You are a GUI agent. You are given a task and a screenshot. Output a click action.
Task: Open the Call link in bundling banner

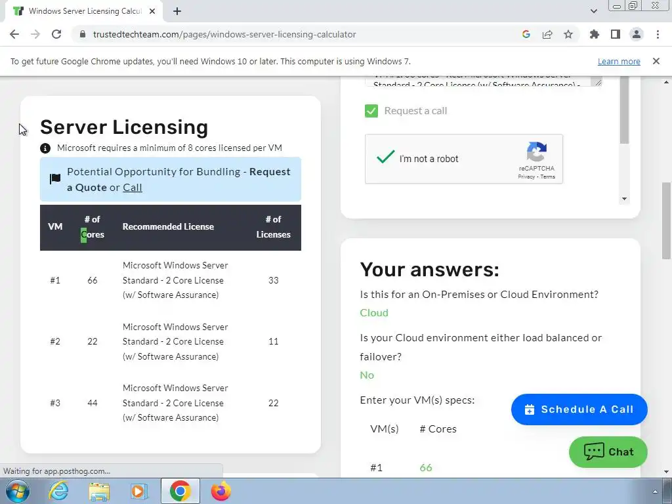tap(133, 188)
